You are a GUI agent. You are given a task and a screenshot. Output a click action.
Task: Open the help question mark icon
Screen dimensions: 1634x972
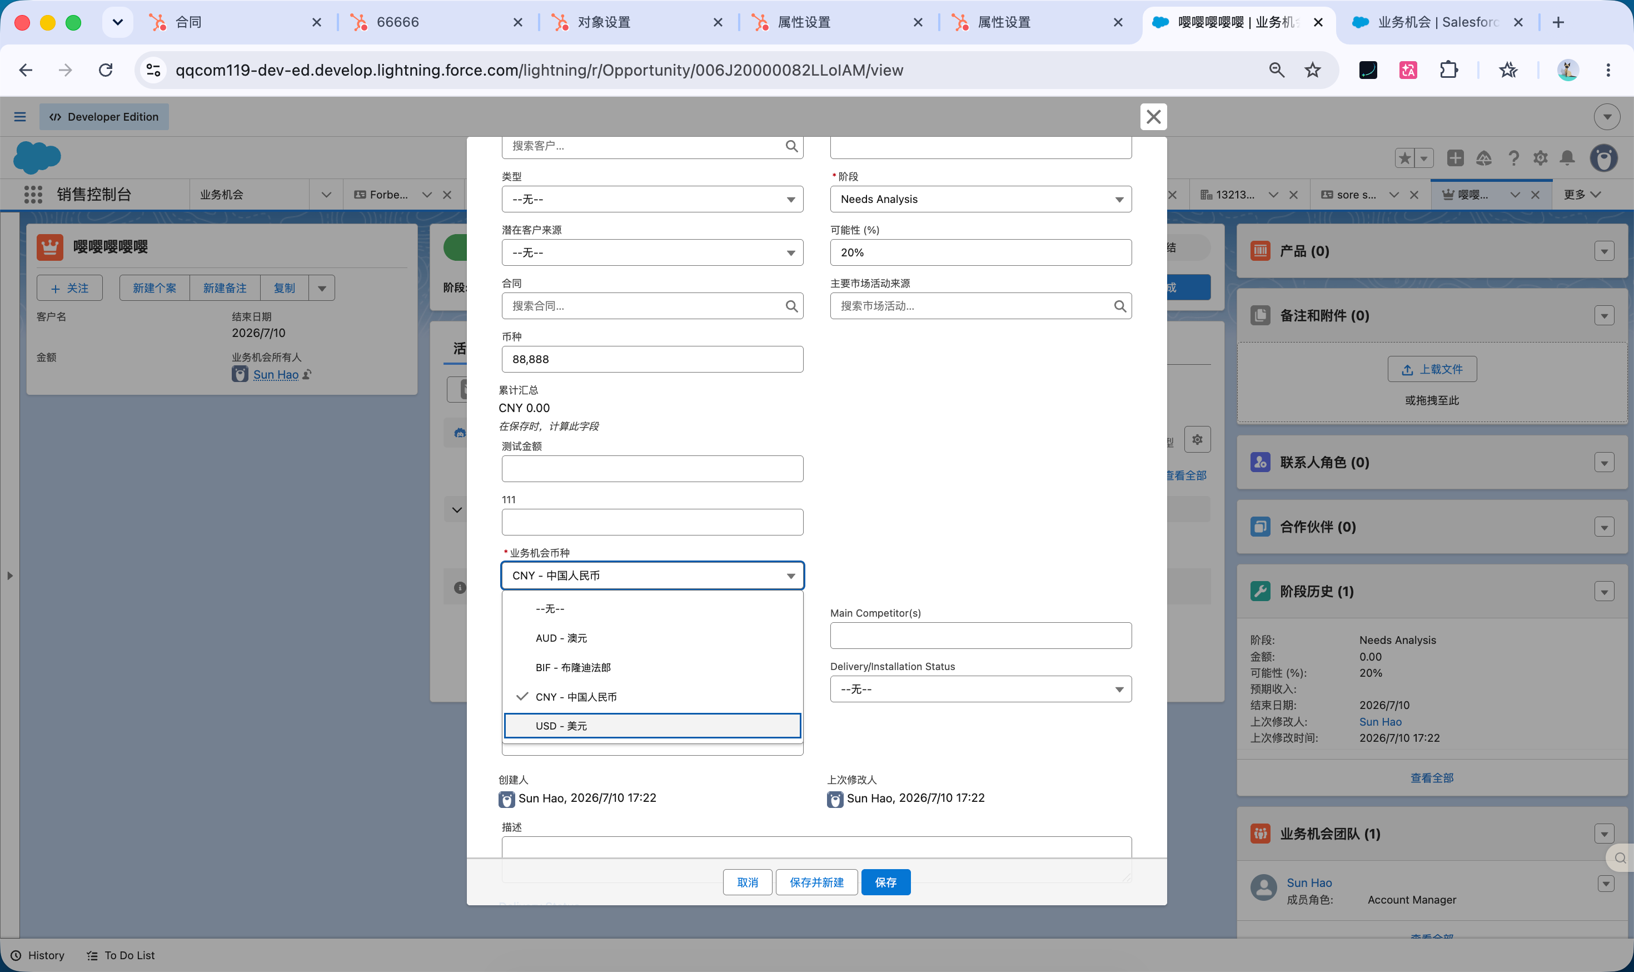point(1513,158)
